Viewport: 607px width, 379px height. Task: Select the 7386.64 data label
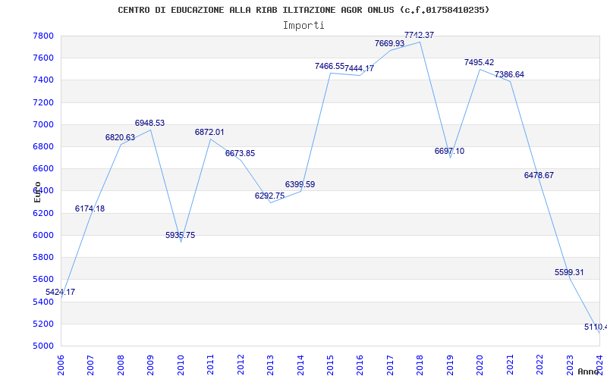[509, 74]
